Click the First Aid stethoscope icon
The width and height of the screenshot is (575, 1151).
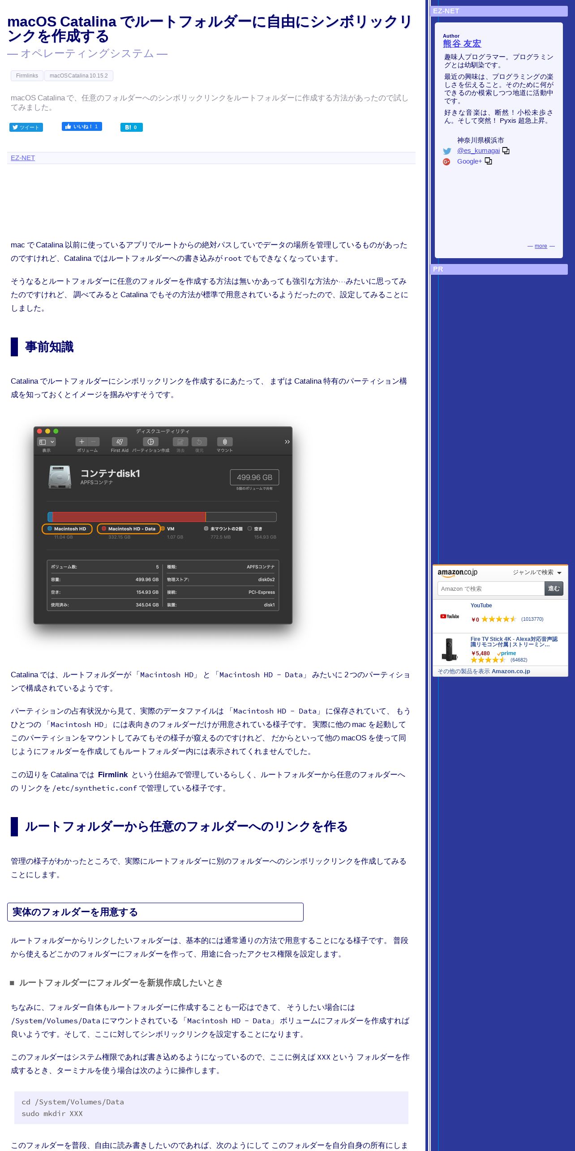(x=120, y=442)
